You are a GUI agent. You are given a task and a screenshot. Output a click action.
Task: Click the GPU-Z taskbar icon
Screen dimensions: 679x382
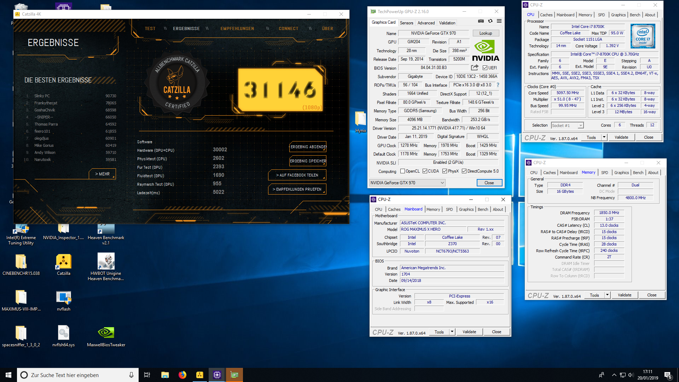(x=234, y=375)
